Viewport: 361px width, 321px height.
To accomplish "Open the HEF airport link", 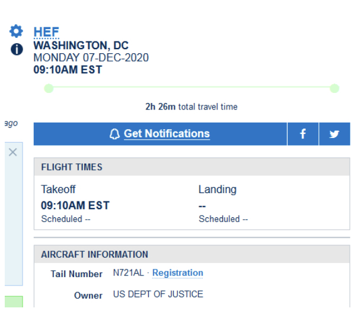I will click(46, 32).
